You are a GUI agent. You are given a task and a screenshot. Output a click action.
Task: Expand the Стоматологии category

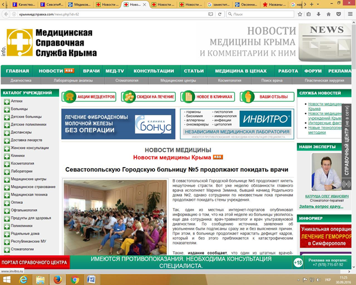(x=6, y=249)
